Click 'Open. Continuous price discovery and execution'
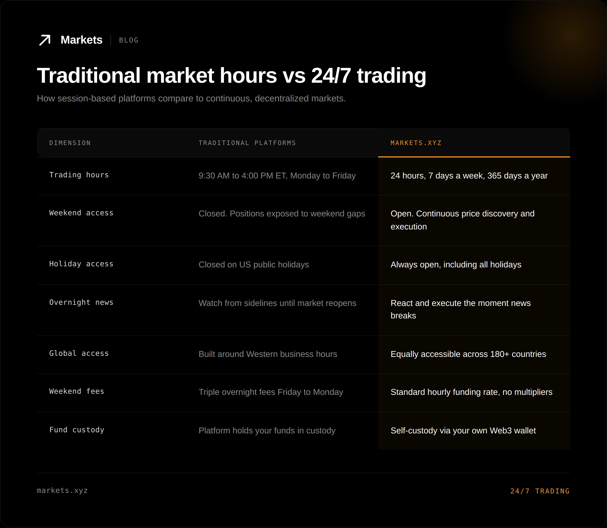Screen dimensions: 607x528 tap(462, 220)
